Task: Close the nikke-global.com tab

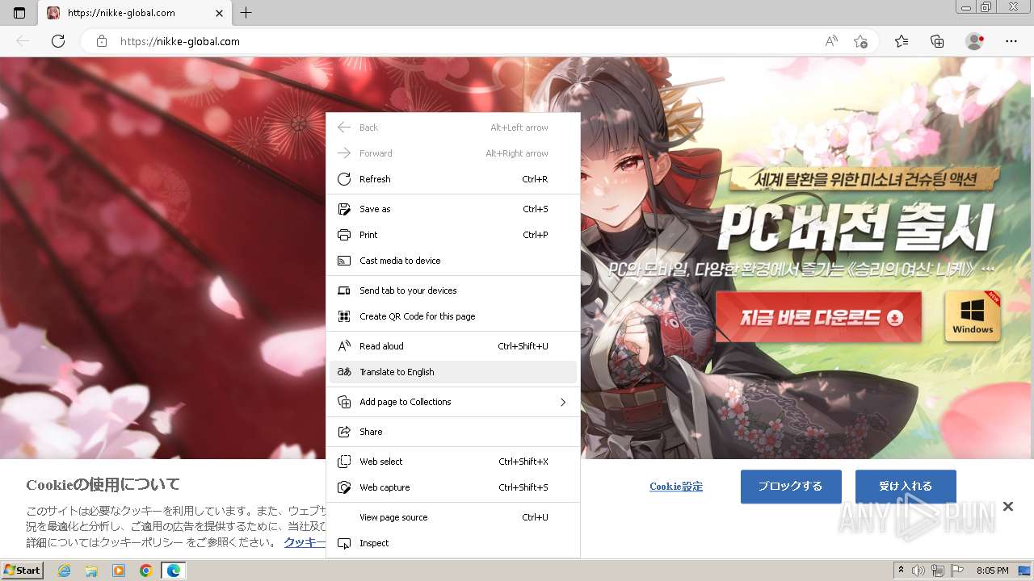Action: [x=220, y=13]
